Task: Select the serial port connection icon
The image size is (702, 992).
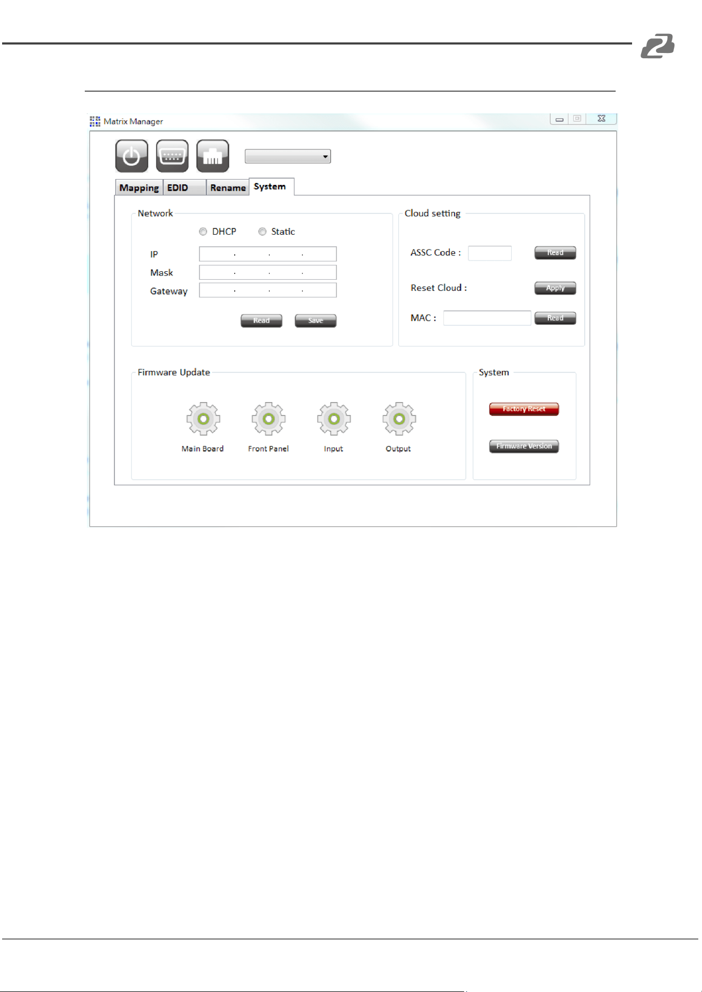Action: 172,156
